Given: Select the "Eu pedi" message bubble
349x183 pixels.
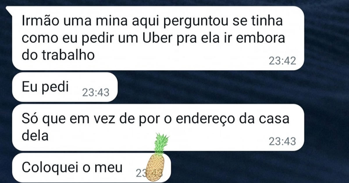Looking at the screenshot, I should point(64,87).
